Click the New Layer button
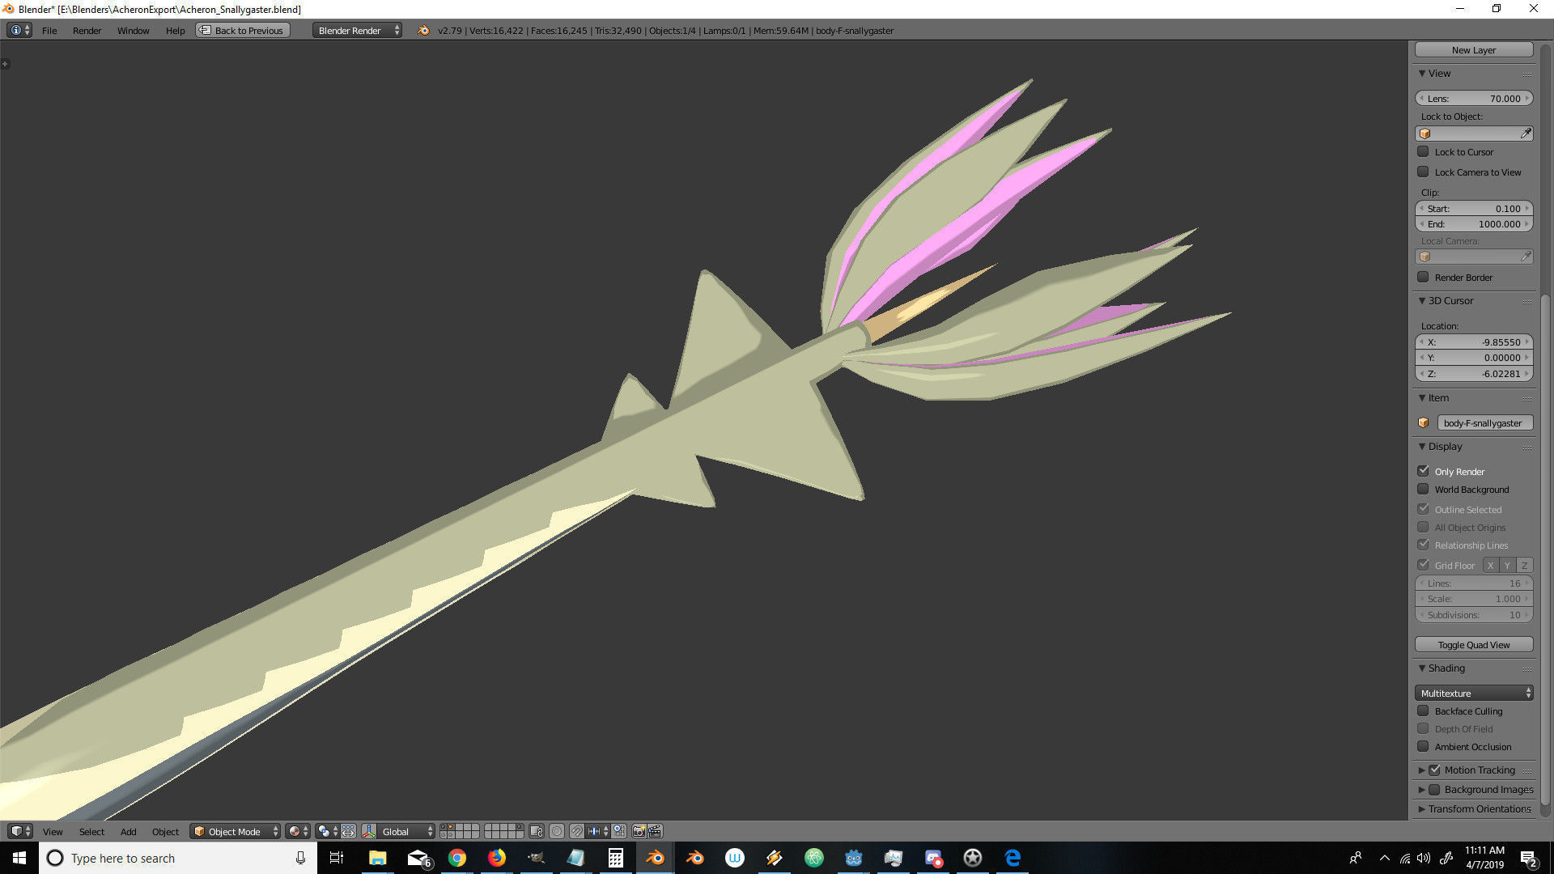Screen dimensions: 1554x874 pos(1474,49)
